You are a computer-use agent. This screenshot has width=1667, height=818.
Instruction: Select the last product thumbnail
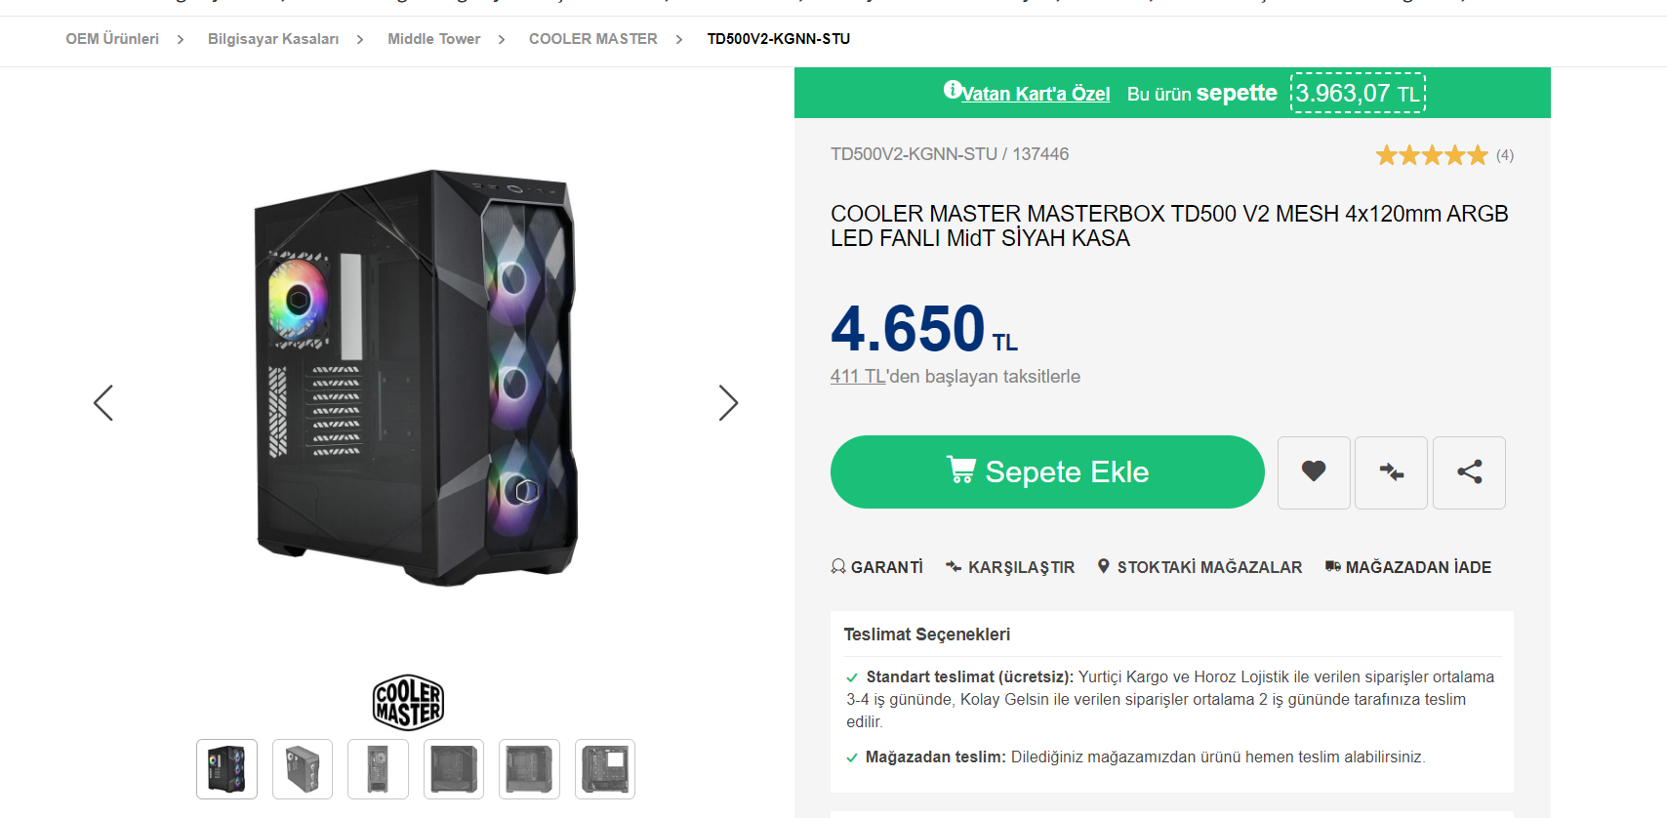(605, 769)
